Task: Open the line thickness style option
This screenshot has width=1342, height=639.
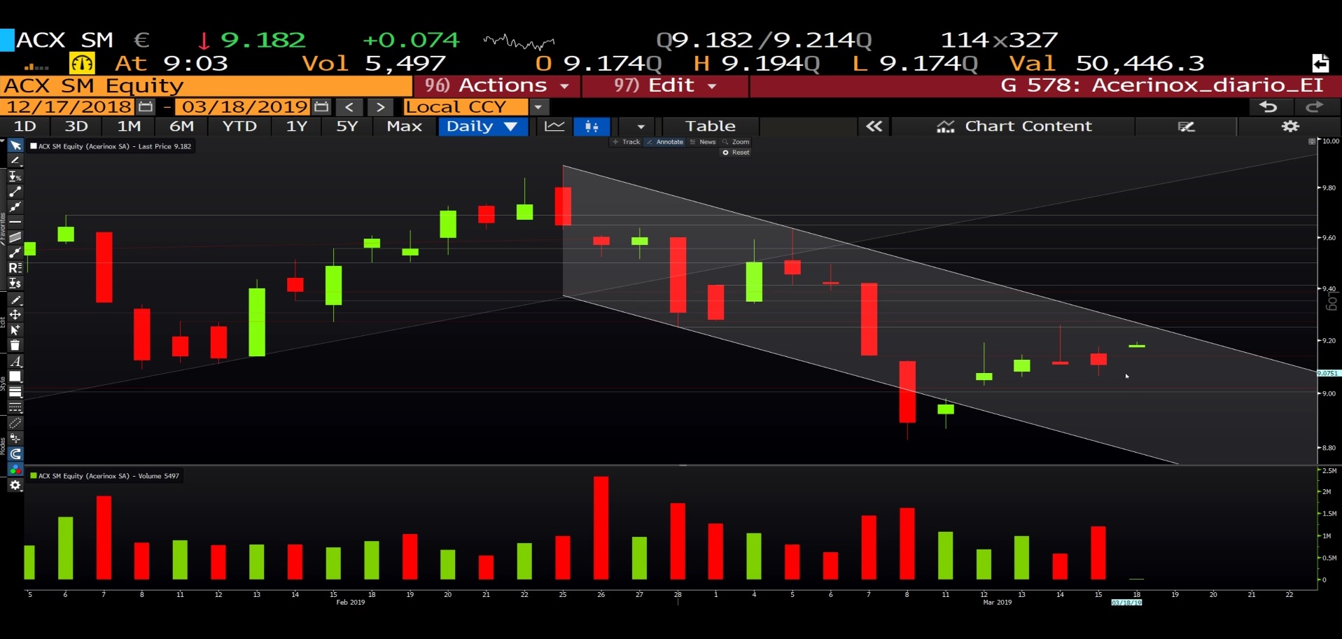Action: pyautogui.click(x=15, y=392)
